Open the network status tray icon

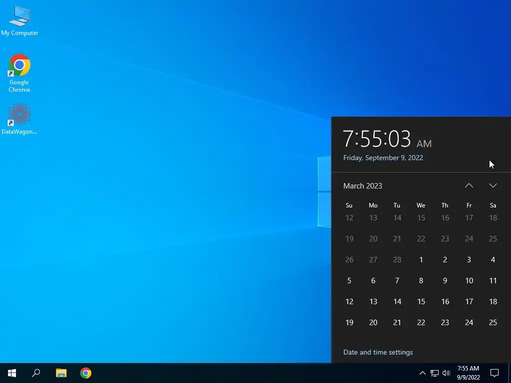[435, 373]
